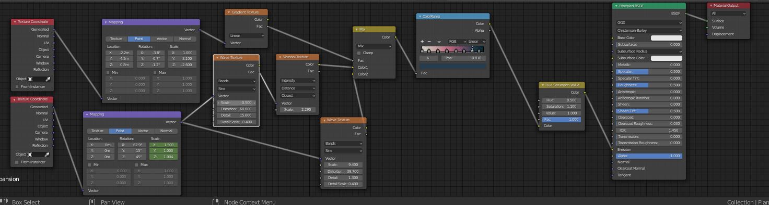Click the Node Context Menu mouse icon

point(215,202)
